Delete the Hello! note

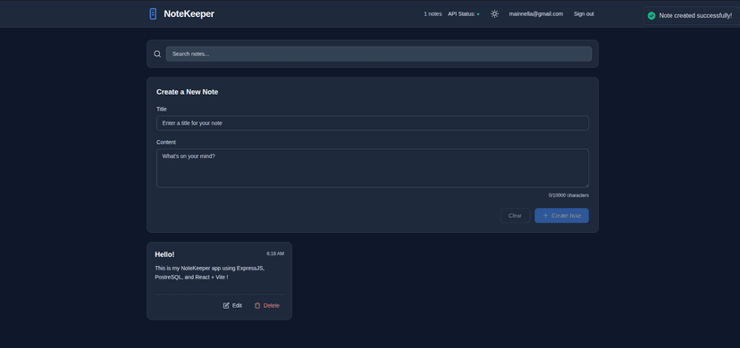click(x=266, y=306)
